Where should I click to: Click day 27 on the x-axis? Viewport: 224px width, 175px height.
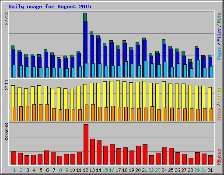click(184, 170)
